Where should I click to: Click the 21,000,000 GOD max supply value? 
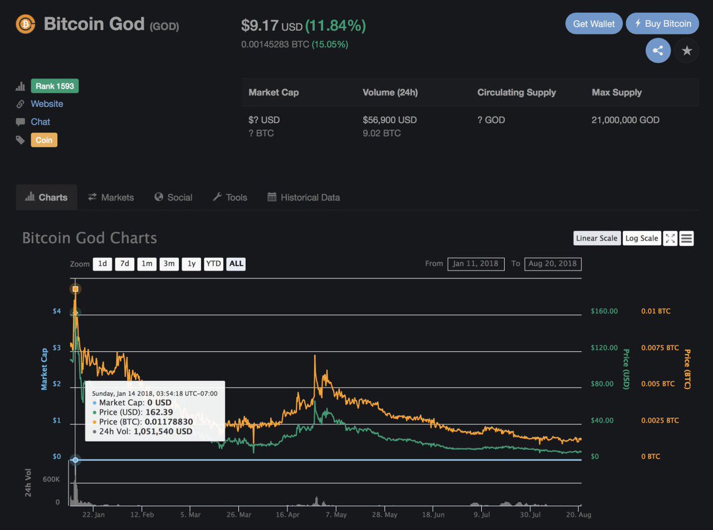click(x=626, y=120)
